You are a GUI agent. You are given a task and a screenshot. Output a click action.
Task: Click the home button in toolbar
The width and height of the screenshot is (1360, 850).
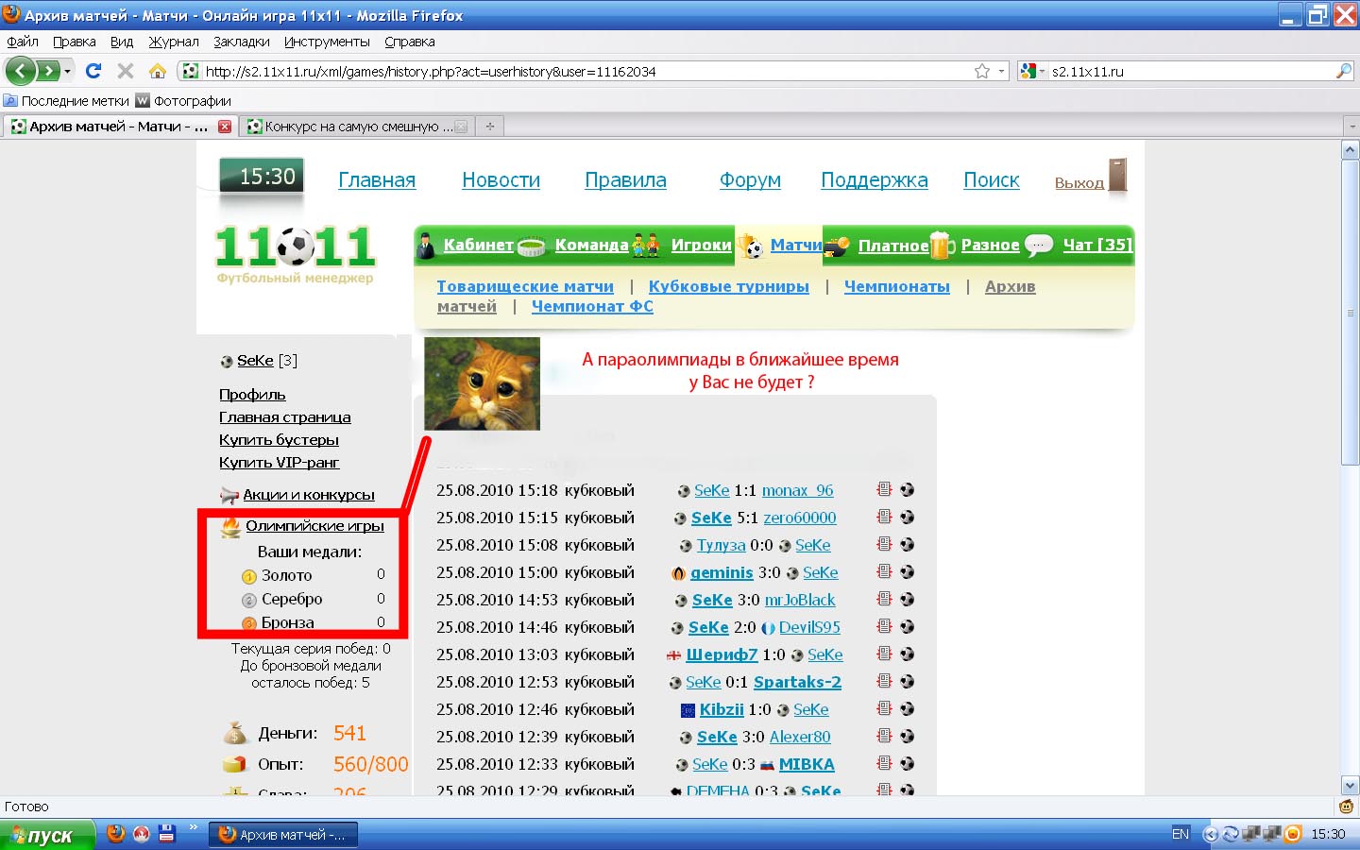(x=158, y=71)
